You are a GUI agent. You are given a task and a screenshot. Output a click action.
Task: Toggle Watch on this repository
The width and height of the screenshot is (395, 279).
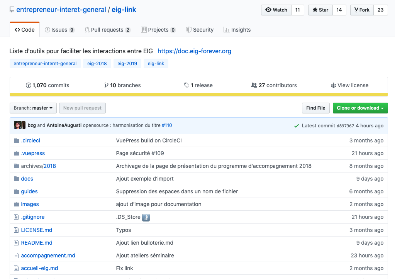pos(276,10)
